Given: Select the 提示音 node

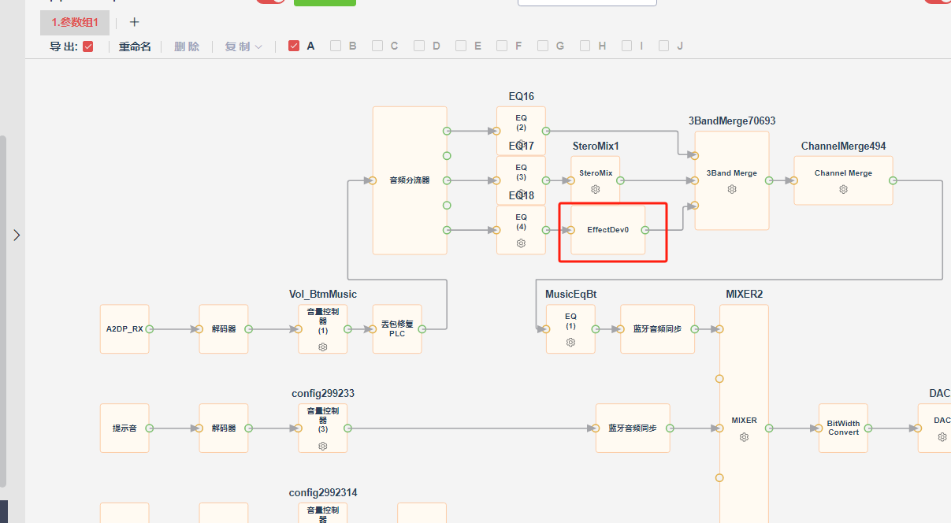Looking at the screenshot, I should coord(124,428).
